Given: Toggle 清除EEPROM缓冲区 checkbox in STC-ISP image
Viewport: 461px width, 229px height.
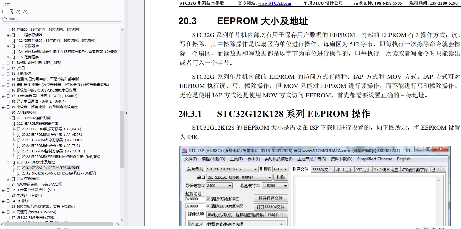Looking at the screenshot, I should click(208, 206).
